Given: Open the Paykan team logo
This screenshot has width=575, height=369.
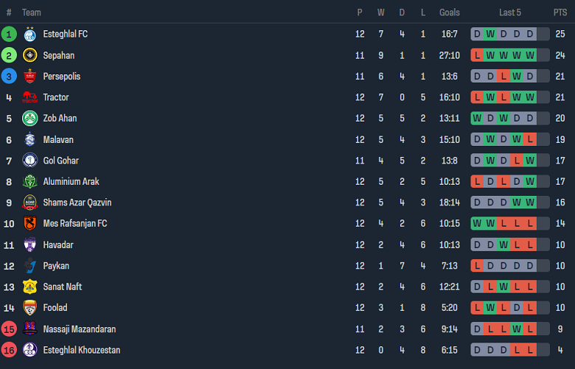Looking at the screenshot, I should (30, 266).
